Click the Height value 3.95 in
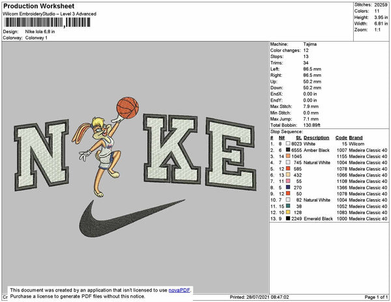This screenshot has height=302, width=391. point(381,18)
